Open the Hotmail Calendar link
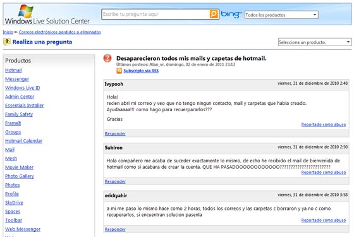Viewport: 354px width, 237px height. point(24,141)
